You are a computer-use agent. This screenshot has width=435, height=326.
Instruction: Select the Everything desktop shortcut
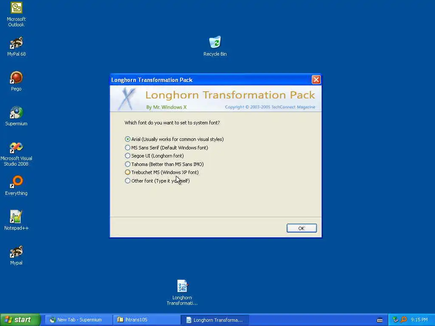16,185
